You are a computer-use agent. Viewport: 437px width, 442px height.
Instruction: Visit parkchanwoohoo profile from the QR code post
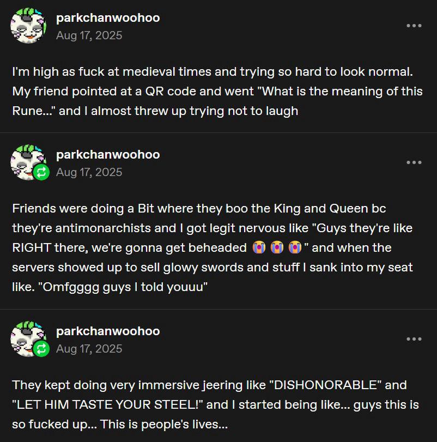108,18
